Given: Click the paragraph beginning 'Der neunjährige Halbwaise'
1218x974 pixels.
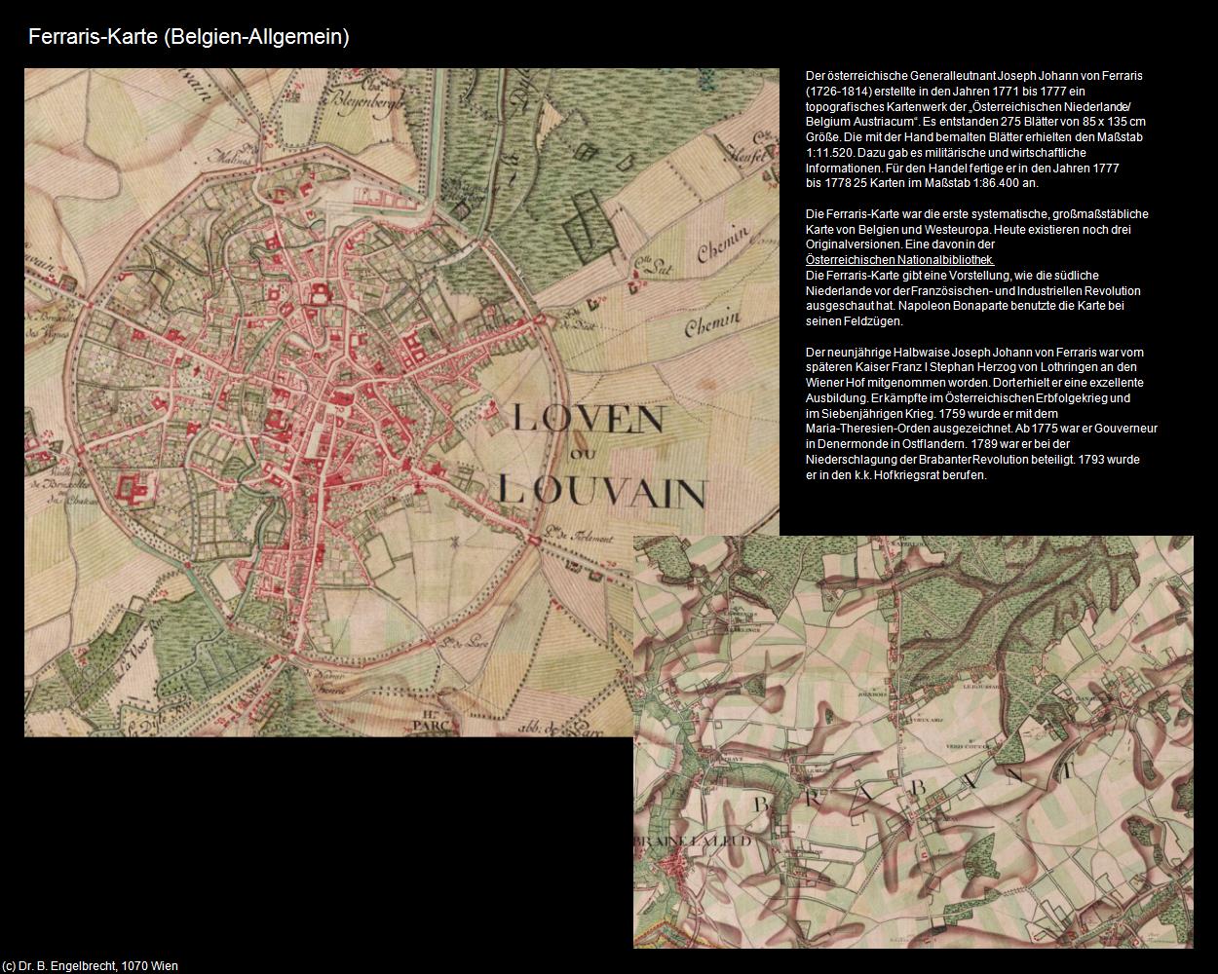Looking at the screenshot, I should (981, 413).
